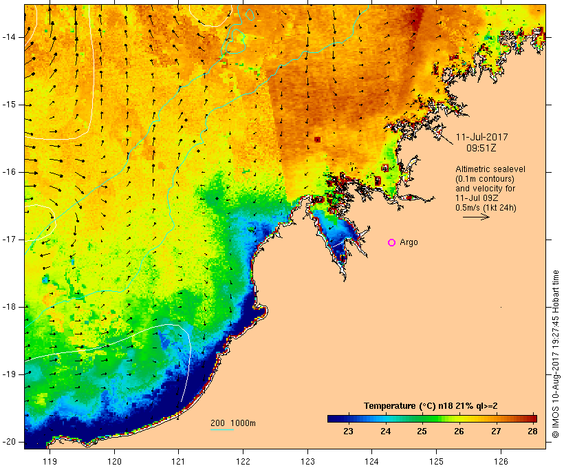Click the latitude axis label '-18'
This screenshot has width=564, height=468.
9,307
